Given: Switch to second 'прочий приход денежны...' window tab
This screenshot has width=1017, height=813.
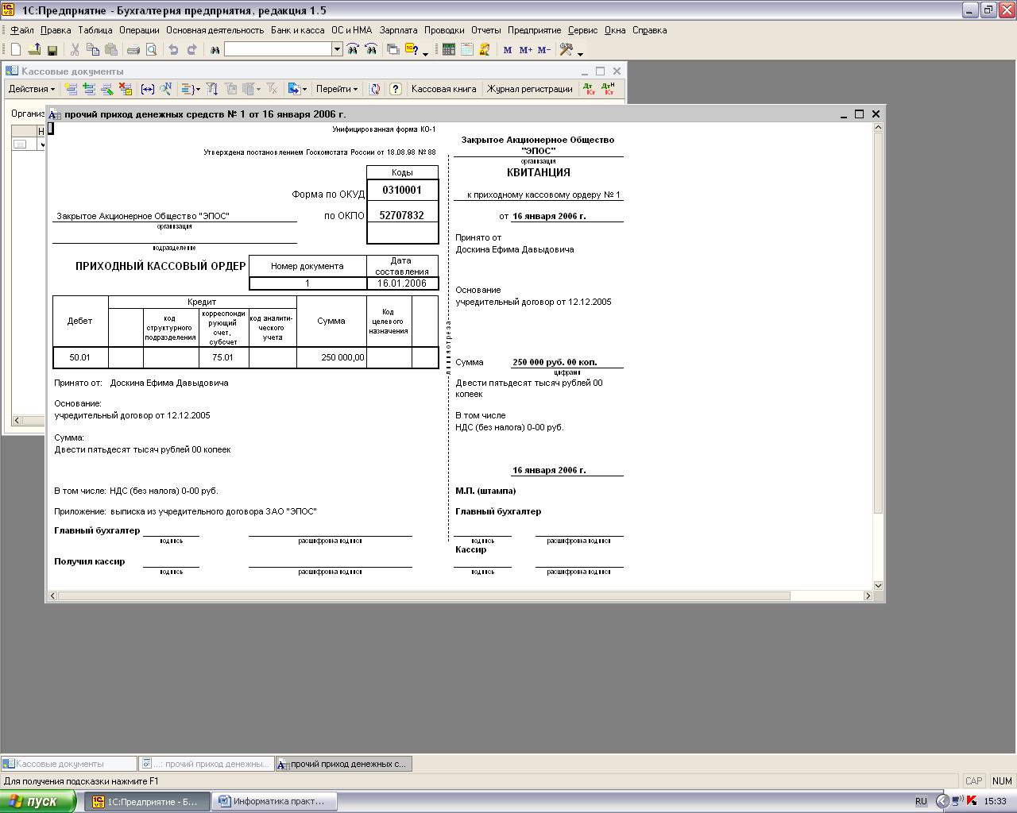Looking at the screenshot, I should [207, 764].
